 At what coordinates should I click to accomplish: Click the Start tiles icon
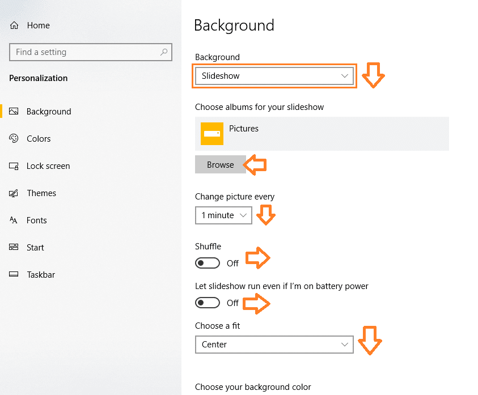[x=14, y=247]
